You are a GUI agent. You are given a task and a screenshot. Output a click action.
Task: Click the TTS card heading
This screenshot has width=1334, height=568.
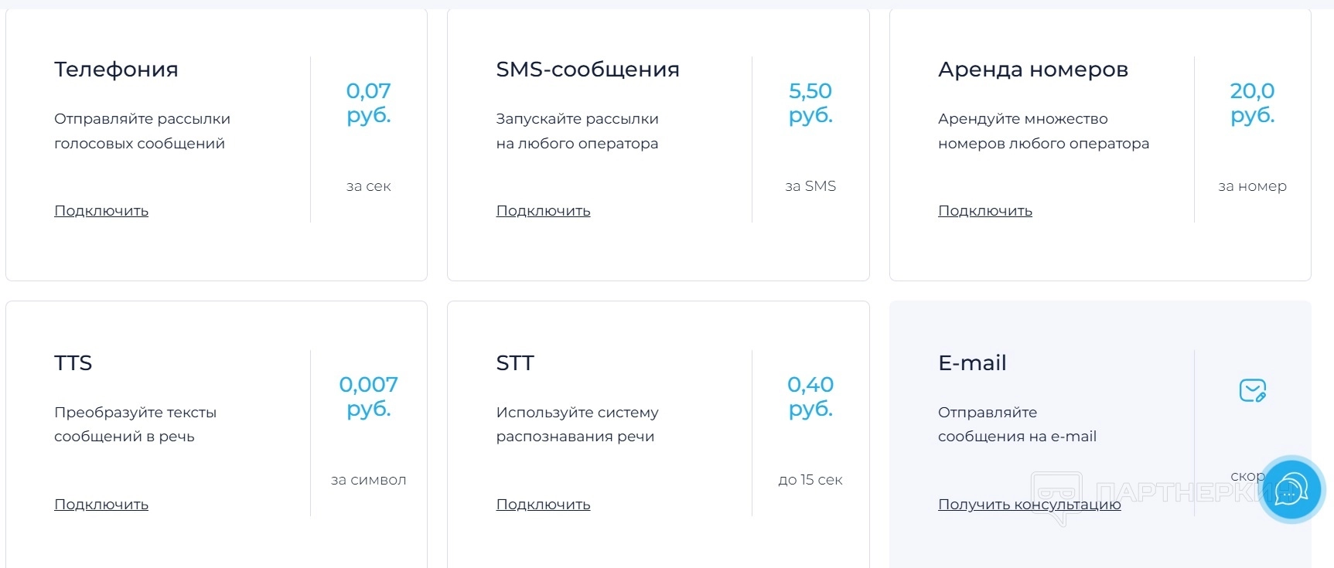(73, 363)
